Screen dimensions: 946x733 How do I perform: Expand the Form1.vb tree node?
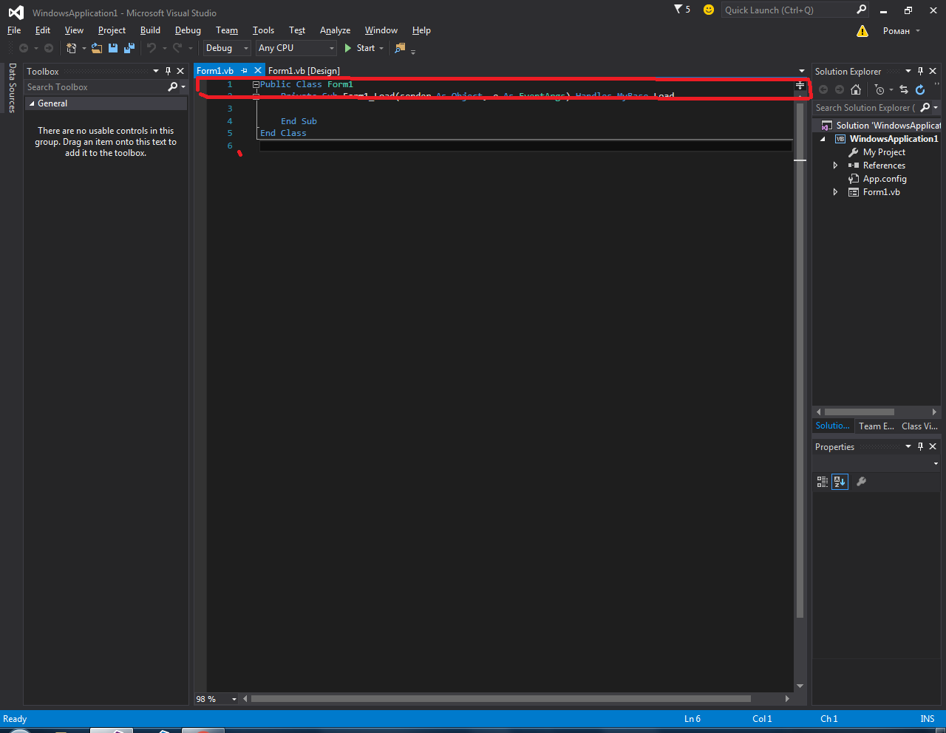click(x=836, y=192)
